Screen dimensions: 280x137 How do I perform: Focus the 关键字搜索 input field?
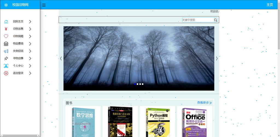(x=198, y=20)
